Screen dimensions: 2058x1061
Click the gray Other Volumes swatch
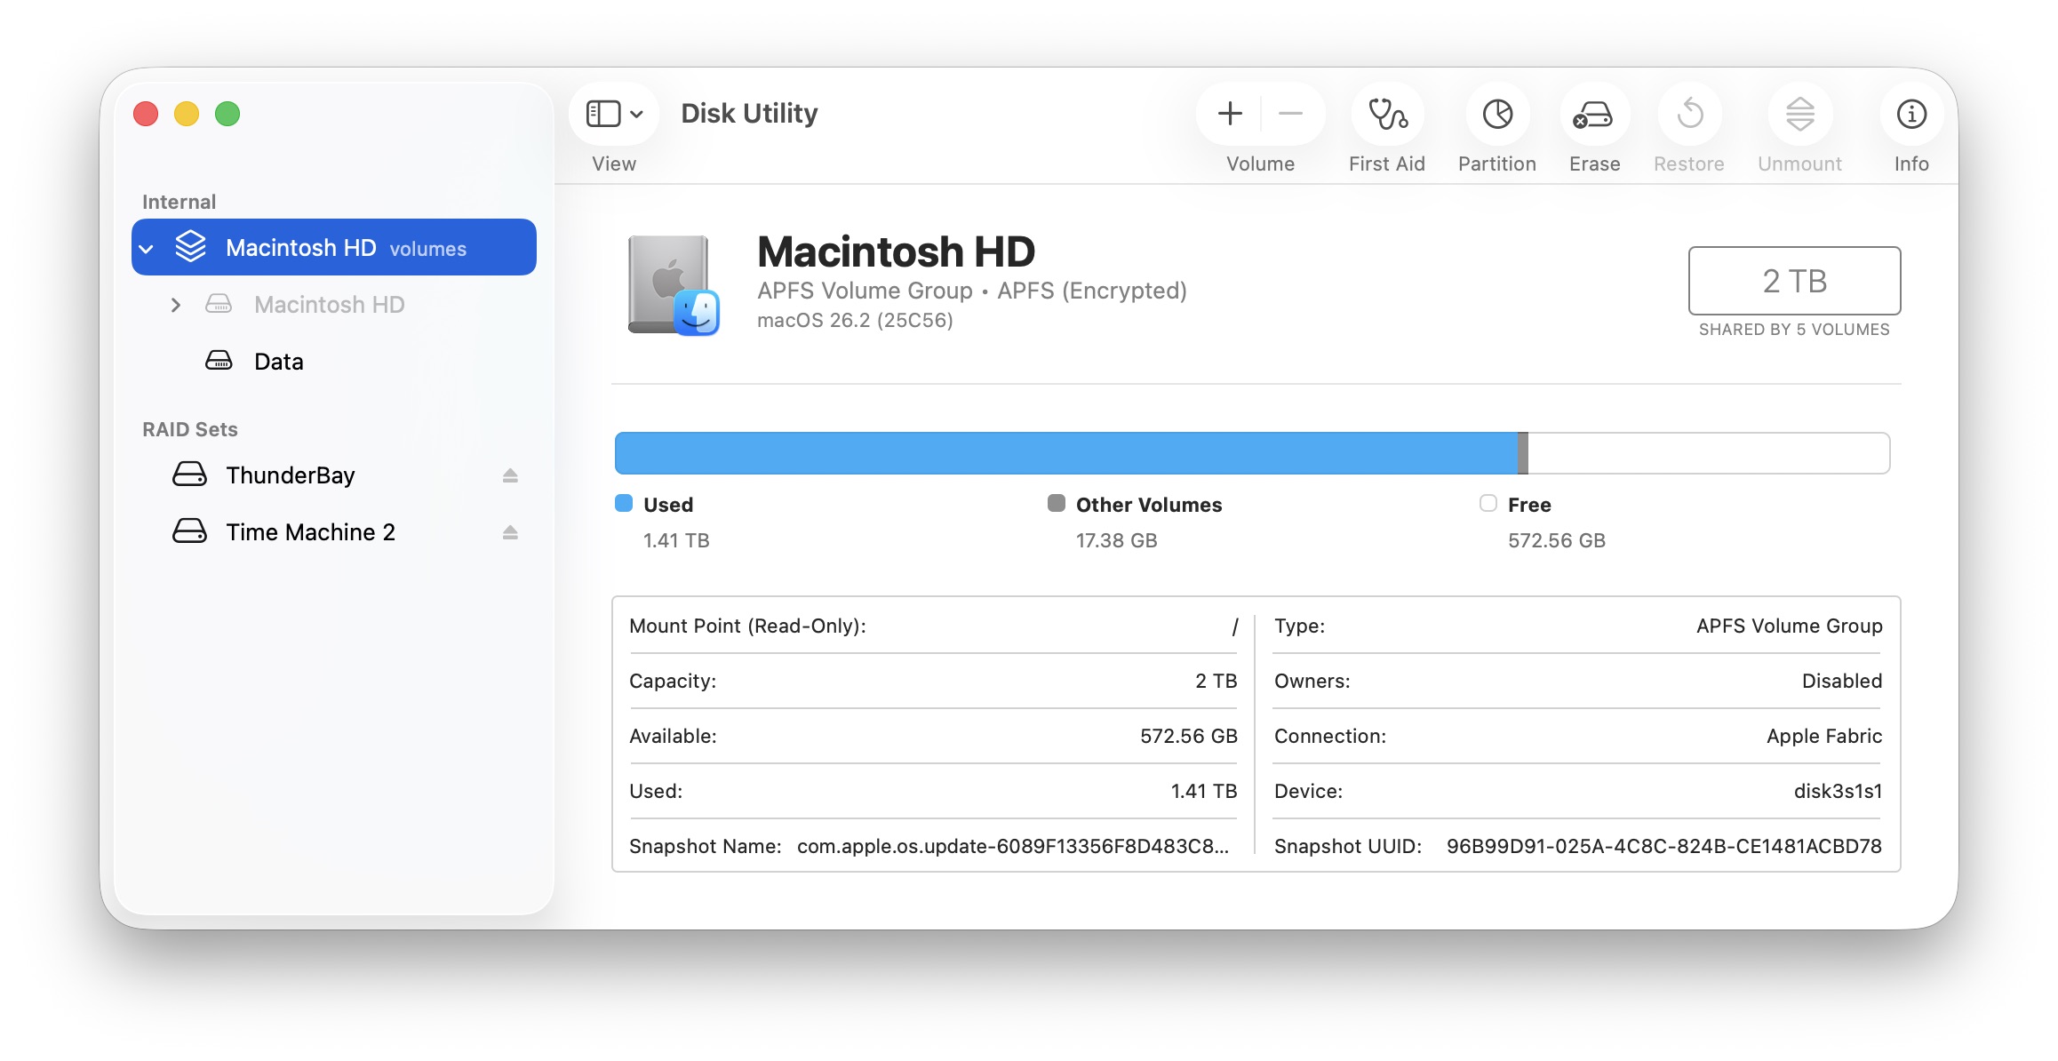(x=1056, y=504)
